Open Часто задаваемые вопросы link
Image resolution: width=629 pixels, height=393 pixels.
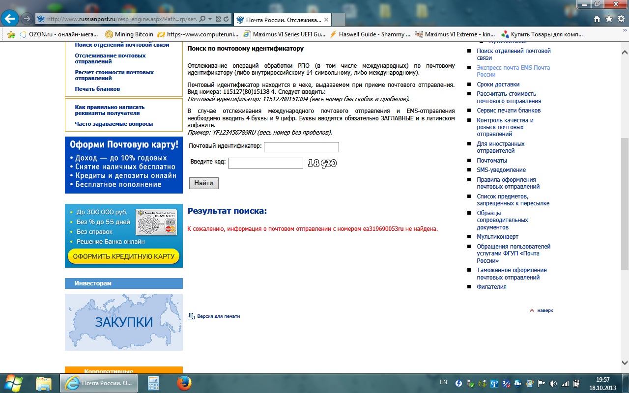tap(114, 124)
